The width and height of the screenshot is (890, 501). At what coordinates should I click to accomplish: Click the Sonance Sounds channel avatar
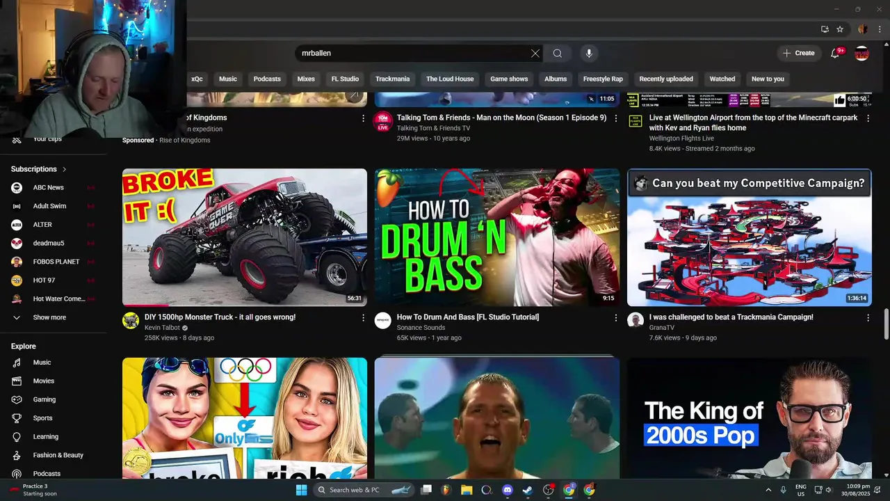(383, 320)
